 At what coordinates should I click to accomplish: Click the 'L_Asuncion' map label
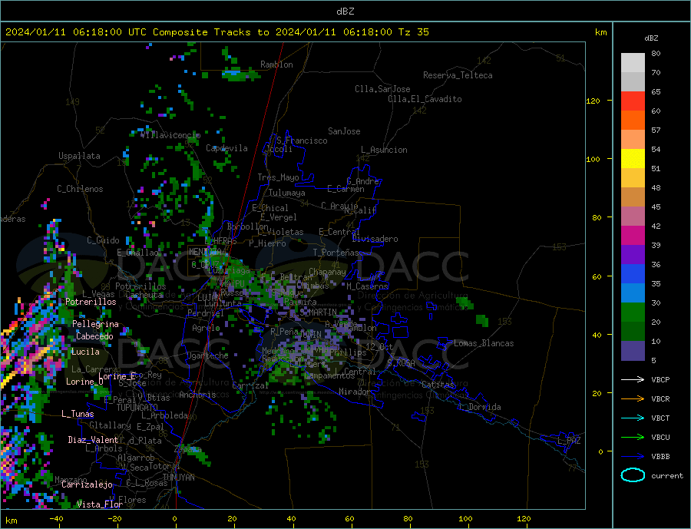click(385, 150)
